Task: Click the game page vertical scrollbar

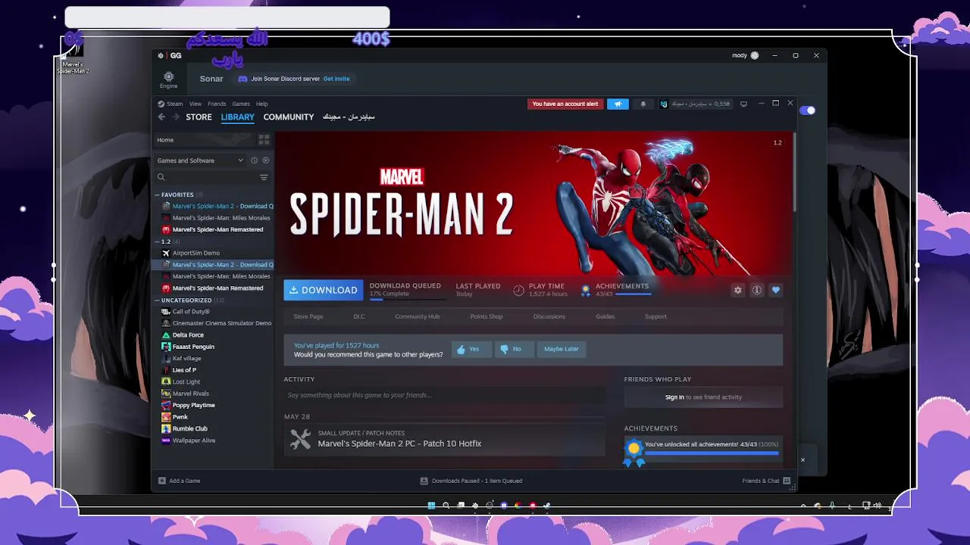Action: pyautogui.click(x=794, y=173)
